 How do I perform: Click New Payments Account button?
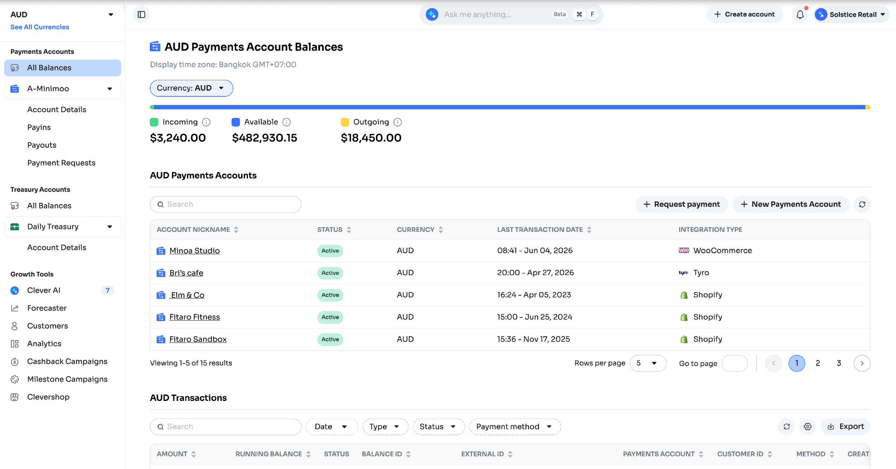coord(791,204)
